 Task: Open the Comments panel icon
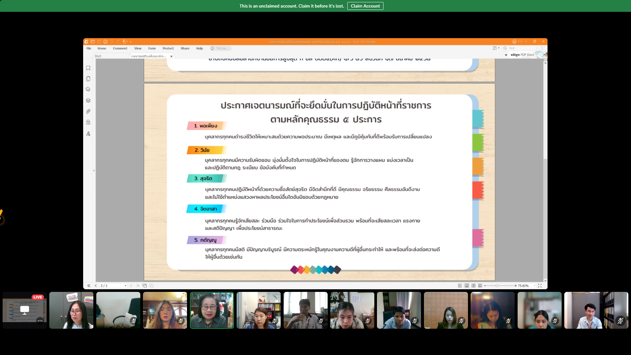[x=88, y=89]
